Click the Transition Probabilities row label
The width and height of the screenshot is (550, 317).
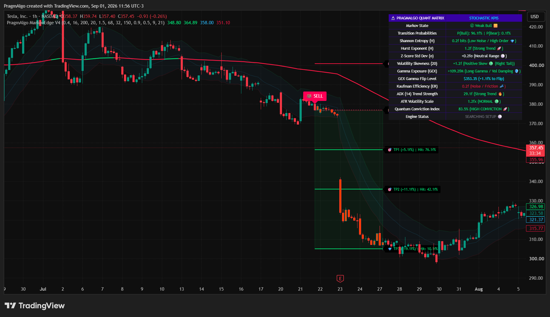pos(417,33)
